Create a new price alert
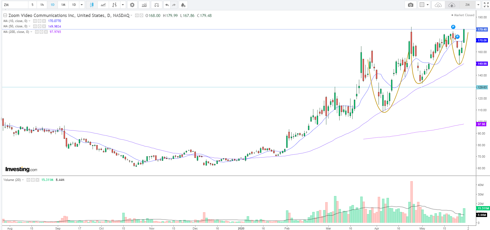The height and width of the screenshot is (230, 490). 183,5
